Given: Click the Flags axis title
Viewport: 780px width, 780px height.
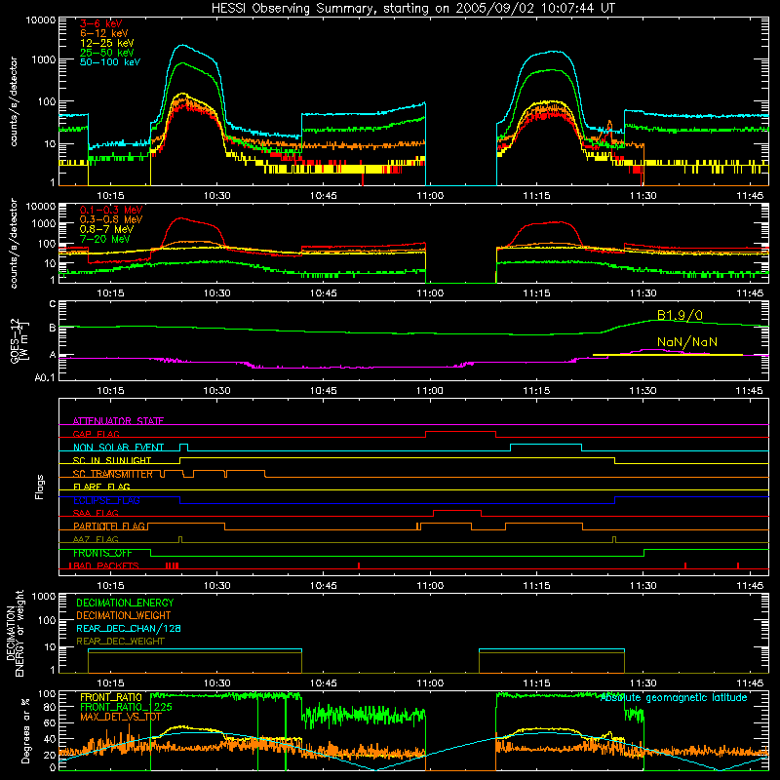Looking at the screenshot, I should click(x=40, y=487).
